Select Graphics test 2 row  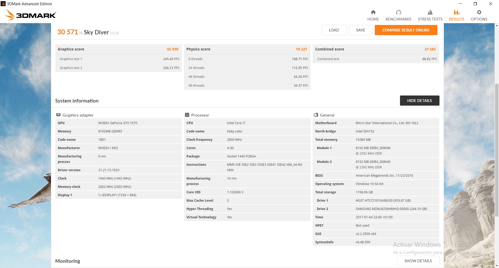119,68
